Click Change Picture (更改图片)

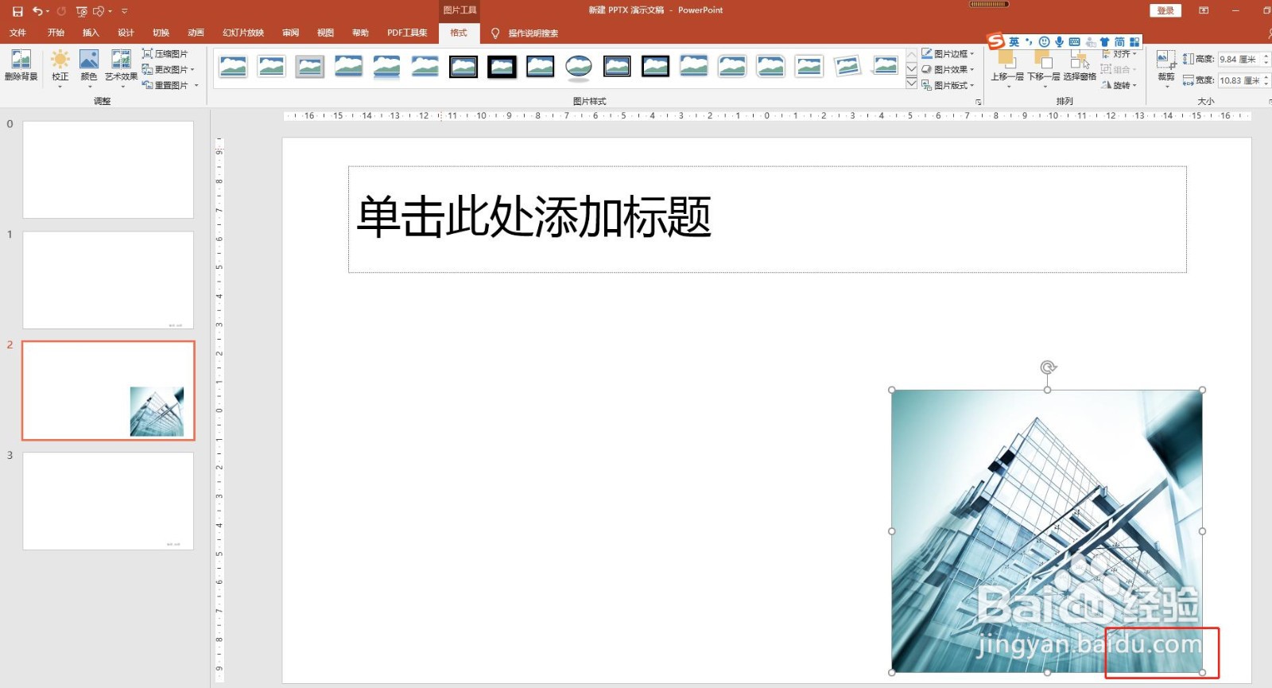(x=165, y=69)
